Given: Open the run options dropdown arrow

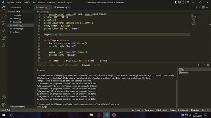Looking at the screenshot, I should point(200,8).
